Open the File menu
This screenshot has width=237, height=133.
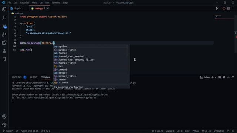(9, 3)
